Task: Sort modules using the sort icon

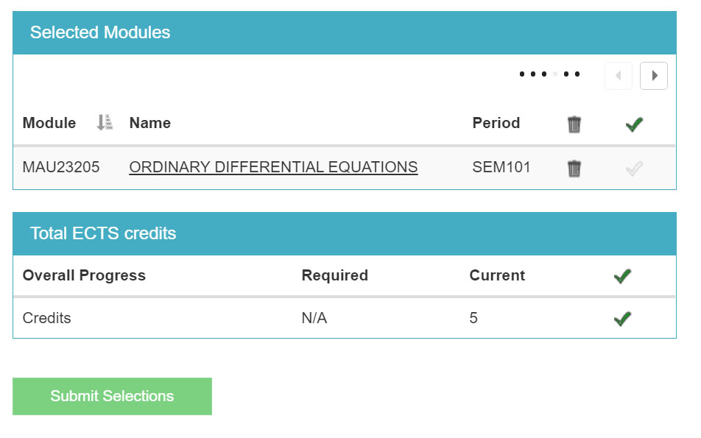Action: pos(104,123)
